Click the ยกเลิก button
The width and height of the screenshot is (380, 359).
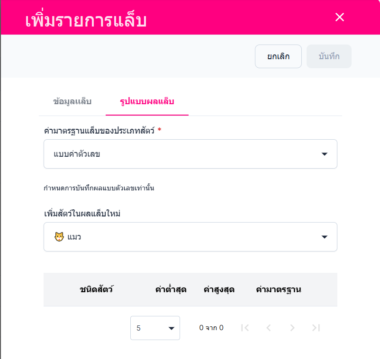[x=278, y=56]
